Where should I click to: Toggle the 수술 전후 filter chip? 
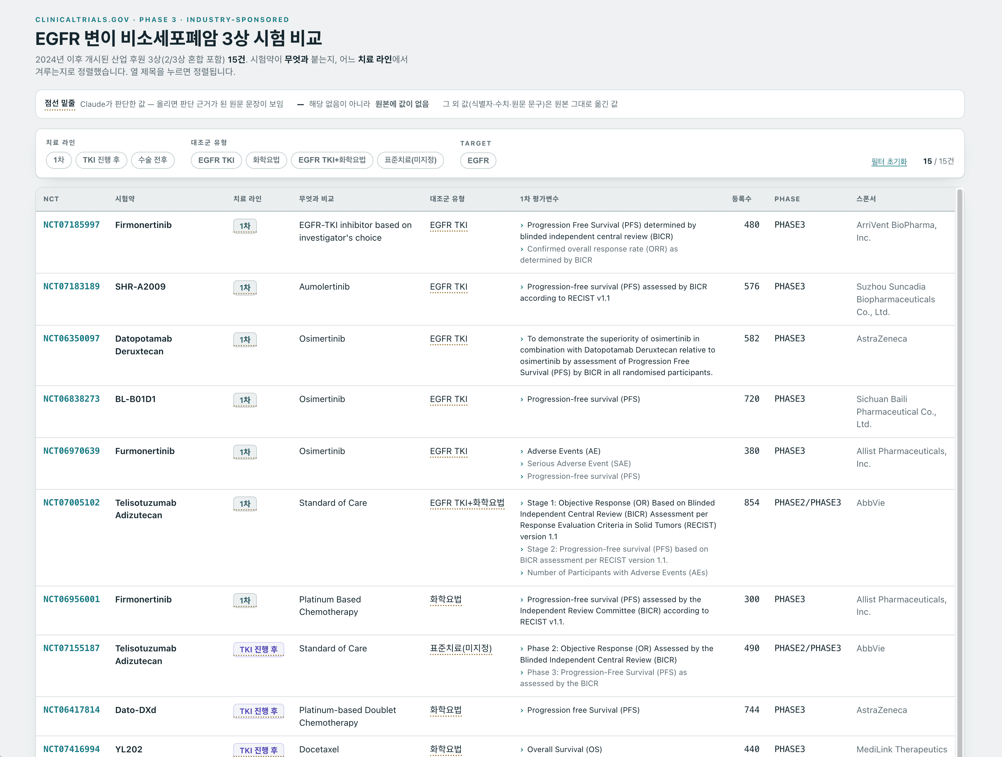153,160
